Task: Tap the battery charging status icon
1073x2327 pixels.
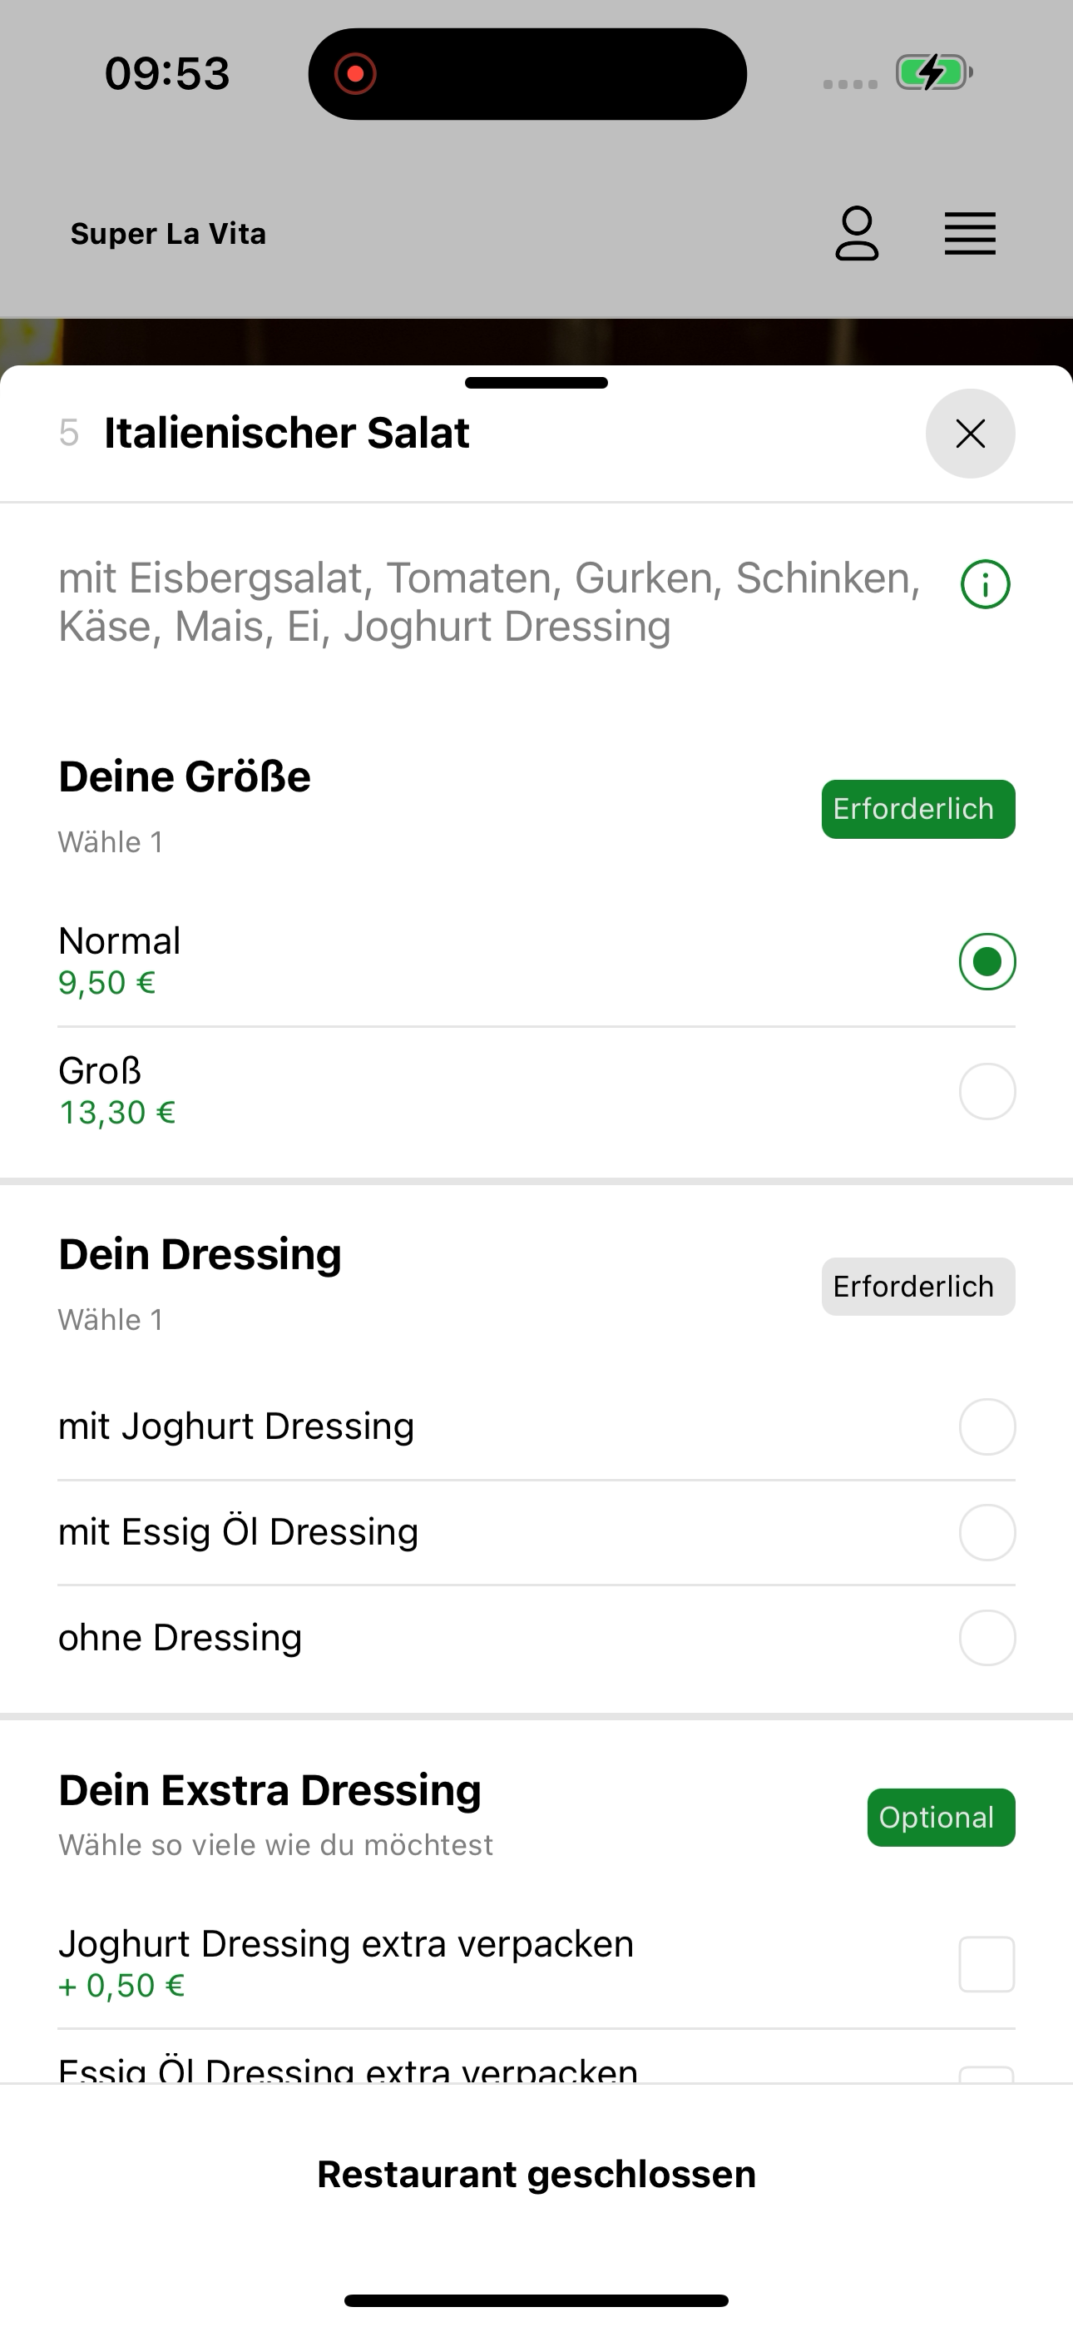Action: (933, 72)
